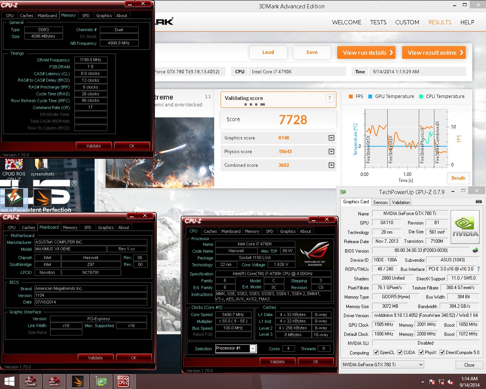
Task: Open the Windows Start button
Action: pos(9,381)
